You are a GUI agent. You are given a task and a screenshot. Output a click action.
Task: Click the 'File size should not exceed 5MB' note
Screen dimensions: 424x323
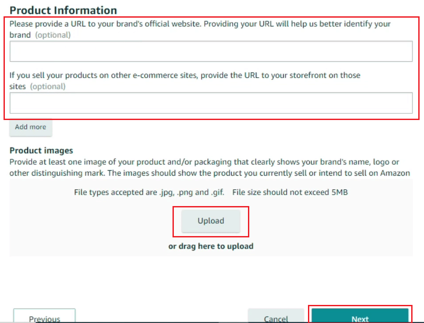pos(290,192)
